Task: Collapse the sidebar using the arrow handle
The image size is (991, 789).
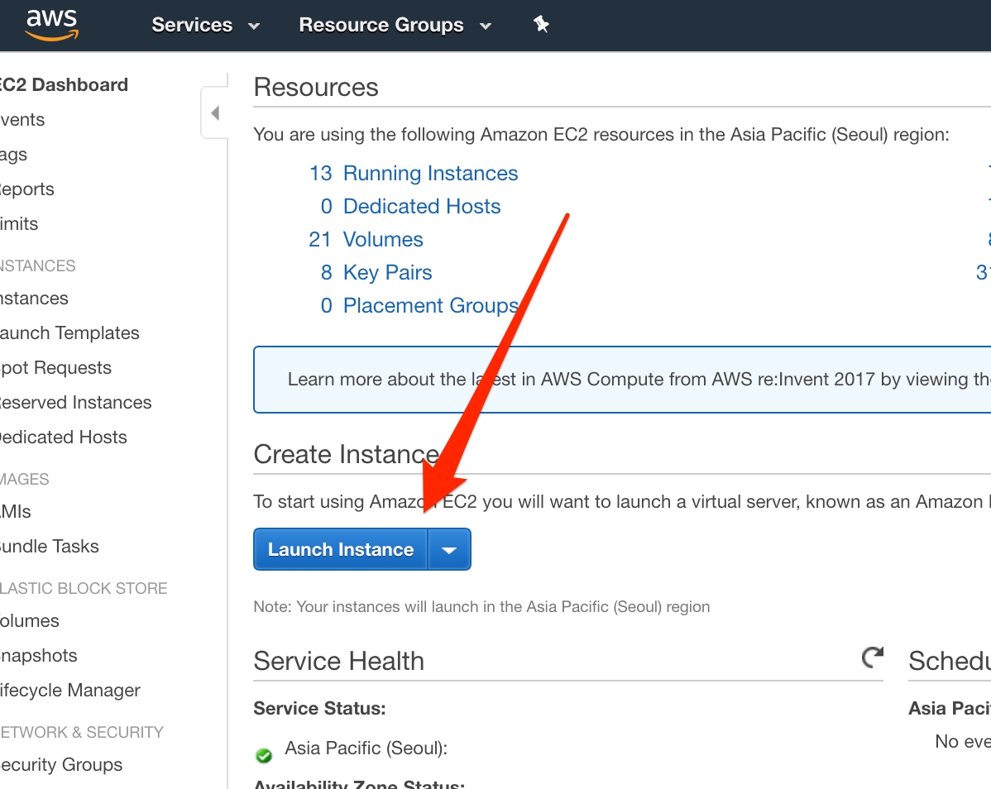Action: pyautogui.click(x=214, y=113)
